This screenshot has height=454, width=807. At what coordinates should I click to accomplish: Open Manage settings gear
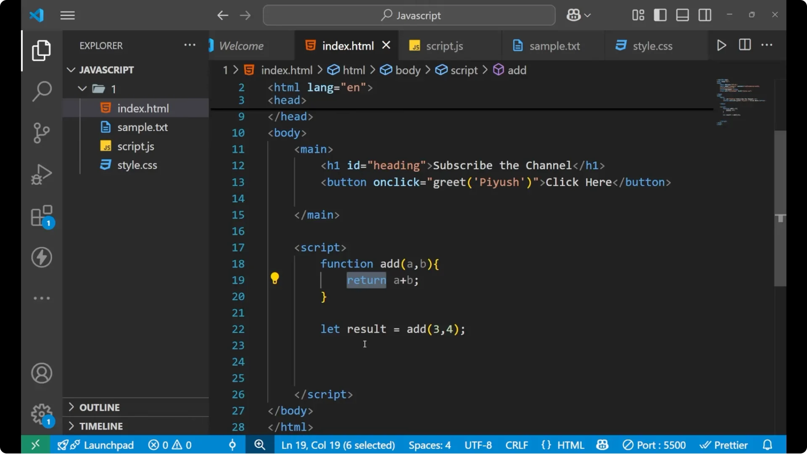click(41, 414)
